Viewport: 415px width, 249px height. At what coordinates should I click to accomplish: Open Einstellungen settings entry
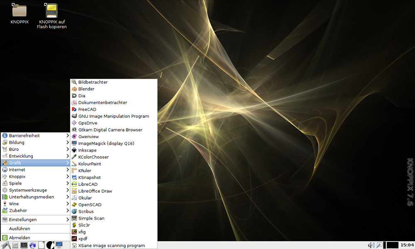35,220
